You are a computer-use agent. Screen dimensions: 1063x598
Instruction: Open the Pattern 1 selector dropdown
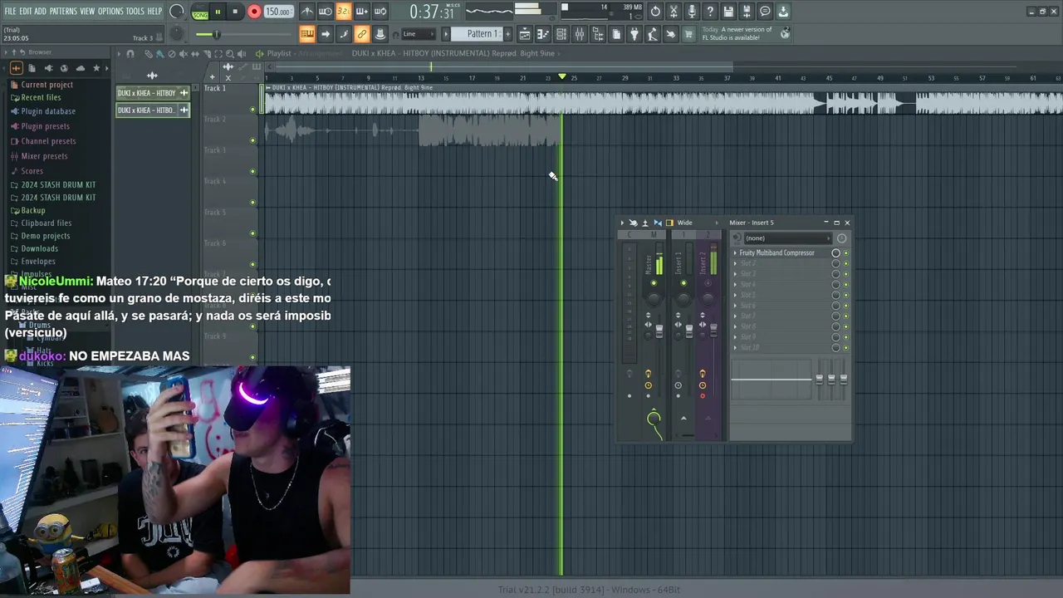[x=480, y=34]
